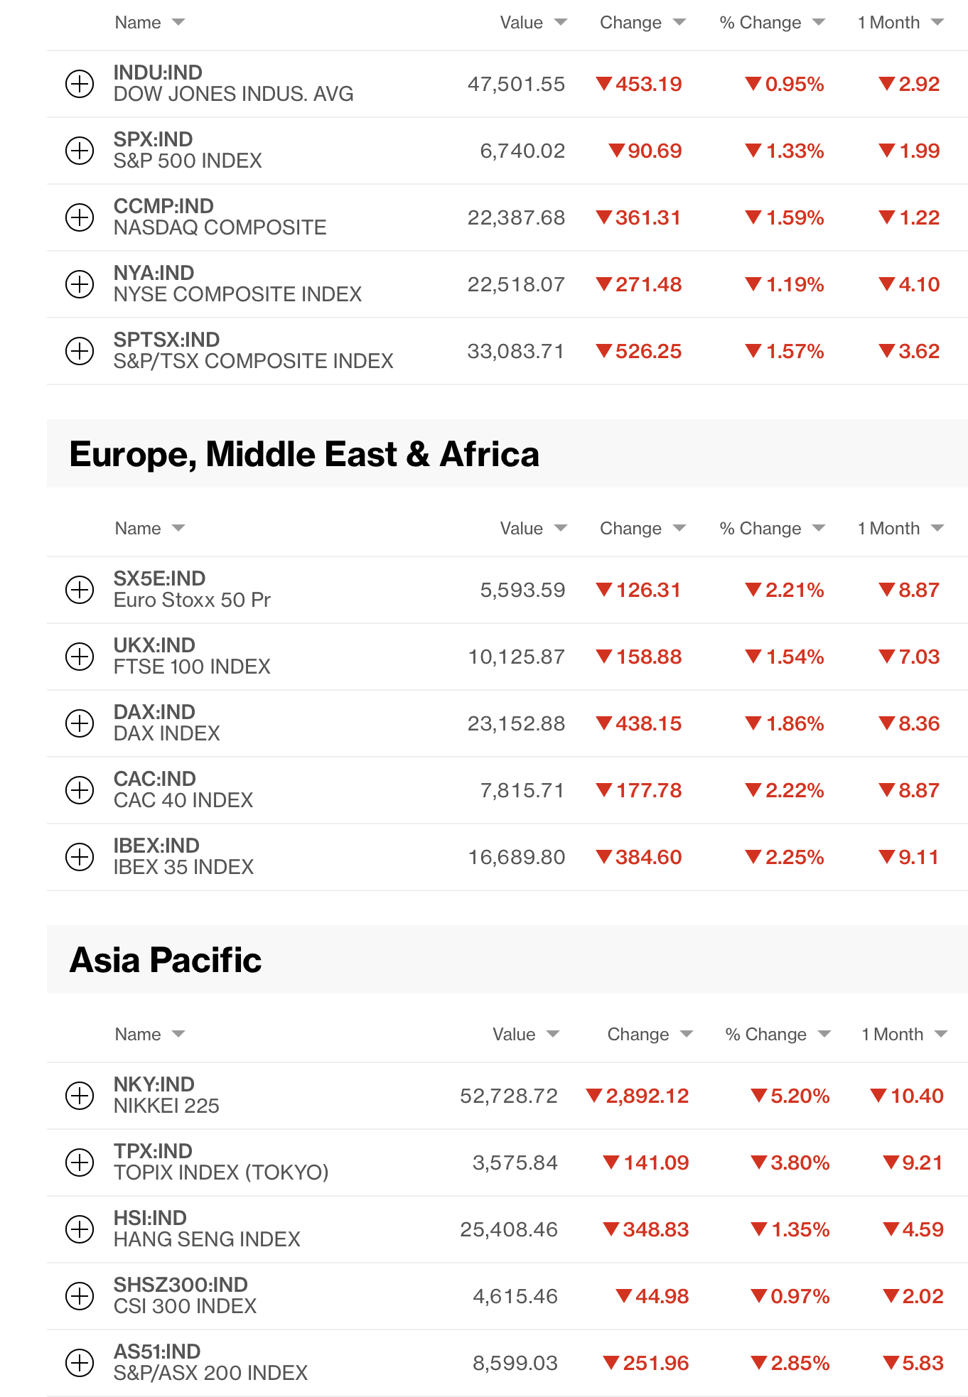
Task: Add Hang Seng Index using plus icon
Action: coord(80,1229)
